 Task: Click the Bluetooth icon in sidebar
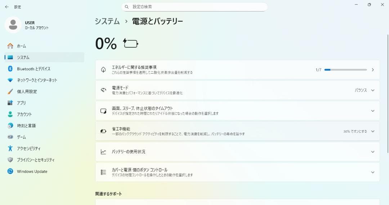[10, 69]
